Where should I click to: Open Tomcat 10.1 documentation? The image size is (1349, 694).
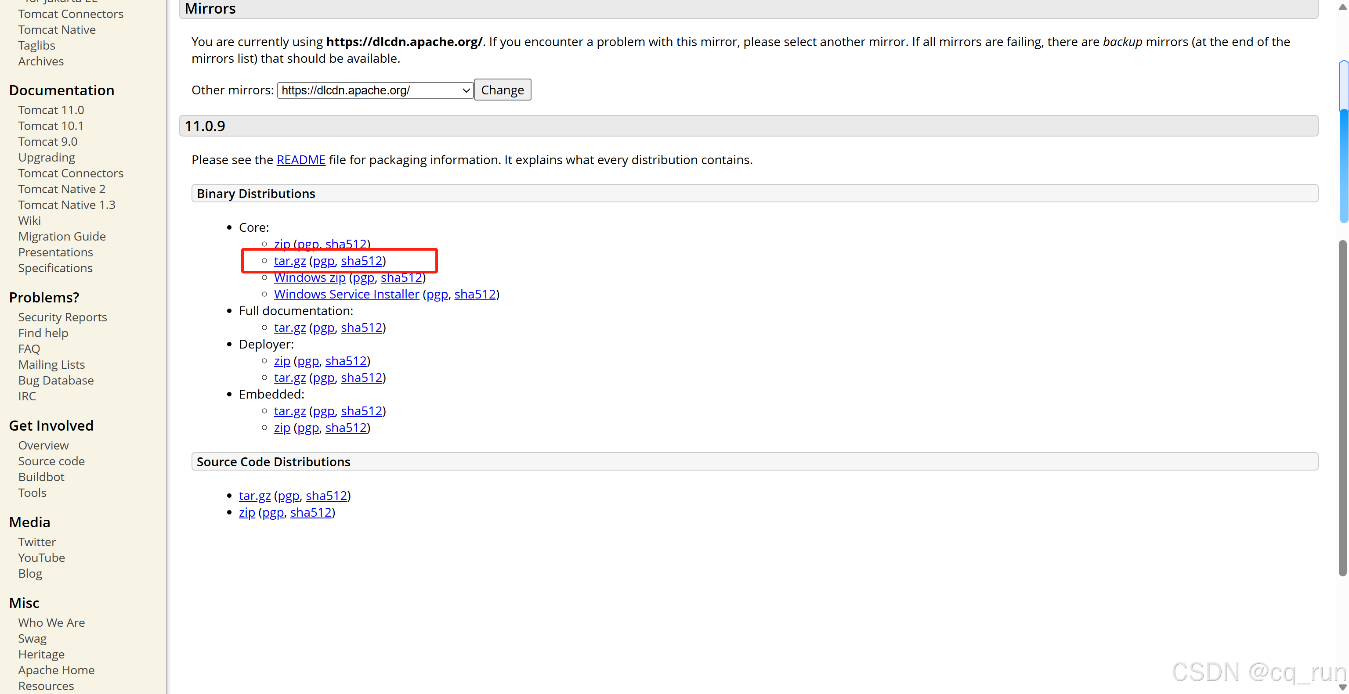(50, 126)
